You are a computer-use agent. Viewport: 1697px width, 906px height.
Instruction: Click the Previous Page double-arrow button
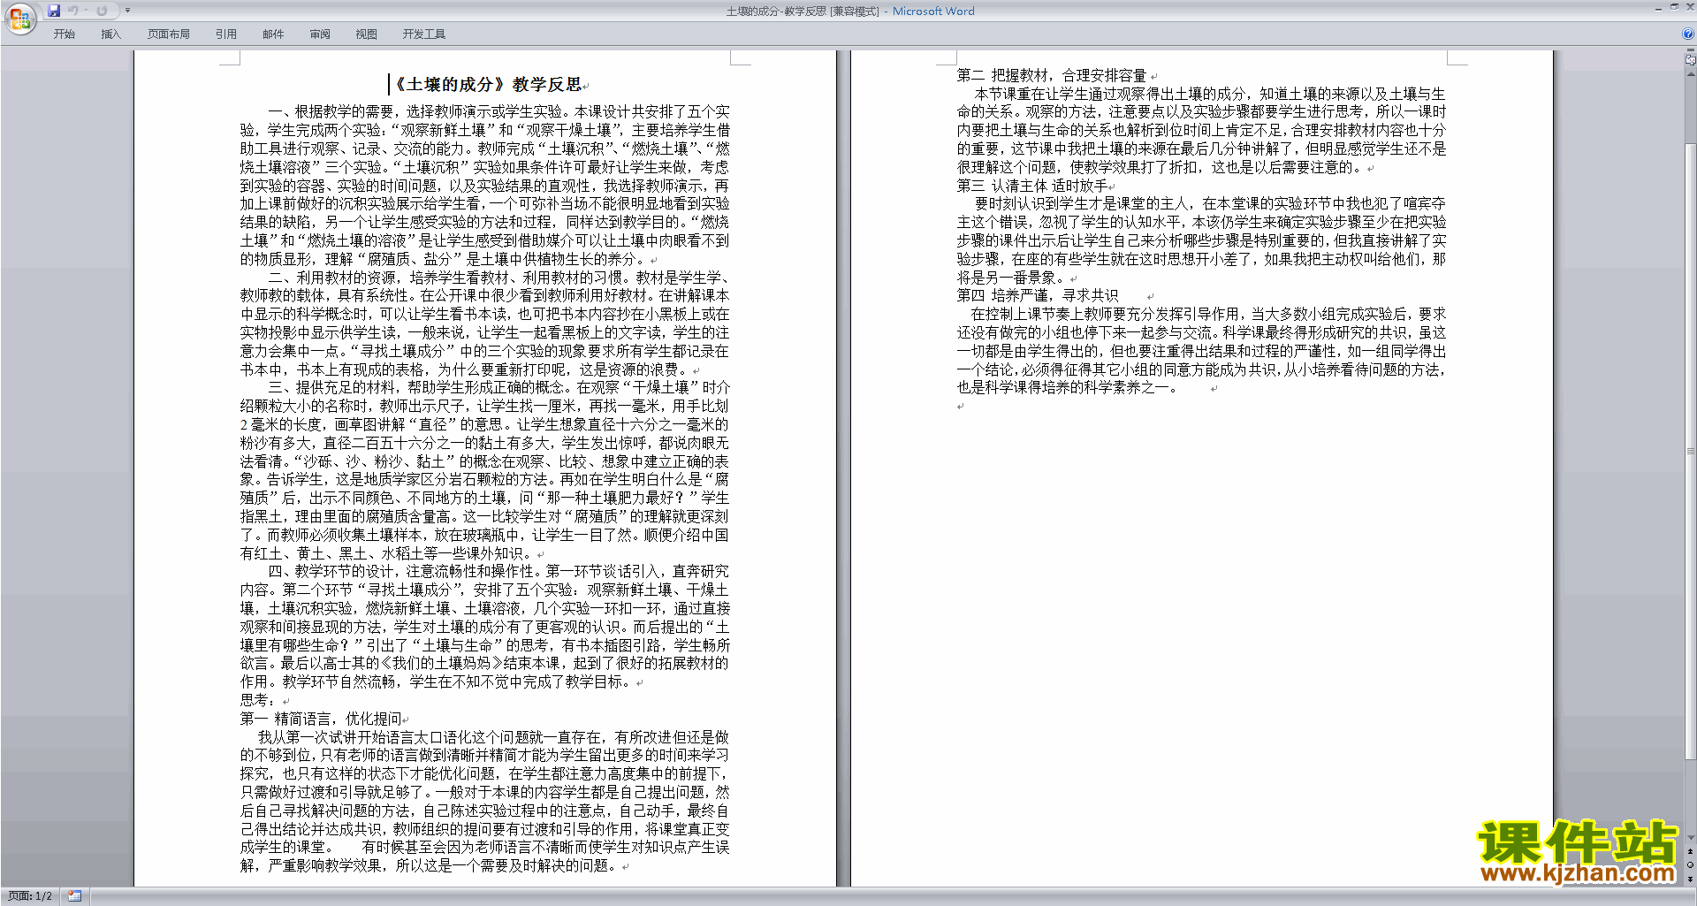pos(1691,851)
